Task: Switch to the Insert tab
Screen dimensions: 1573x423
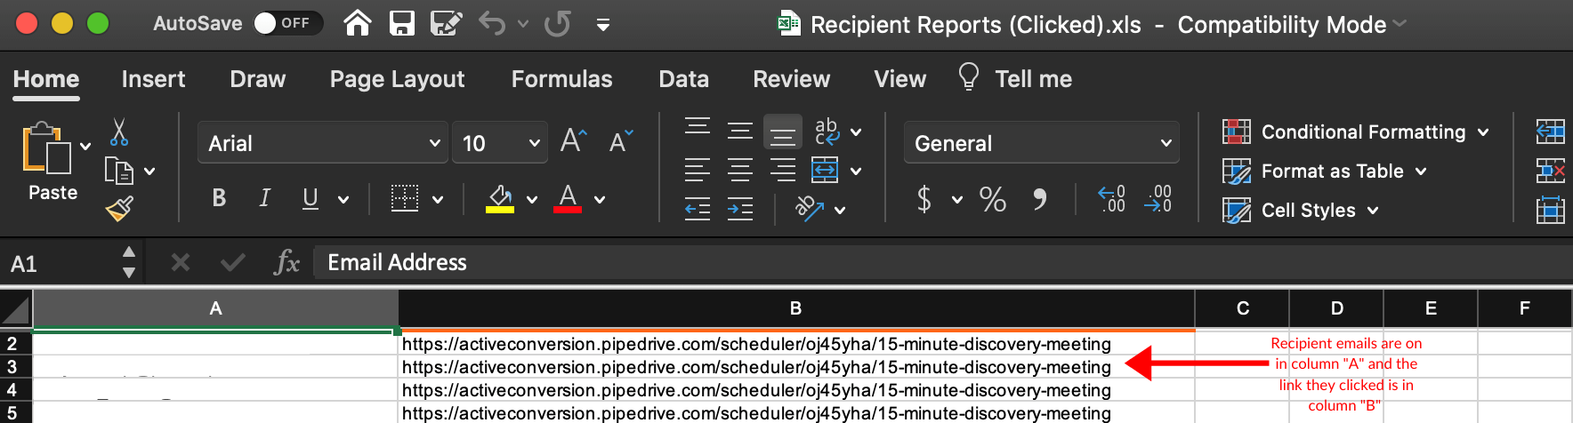Action: click(153, 79)
